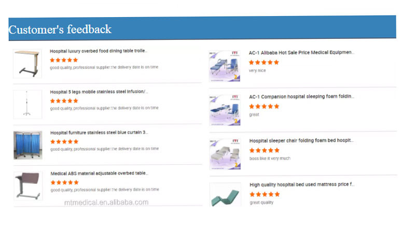Image resolution: width=415 pixels, height=230 pixels.
Task: Click 'Medical ABS material adjustable overbed table' title
Action: (99, 174)
